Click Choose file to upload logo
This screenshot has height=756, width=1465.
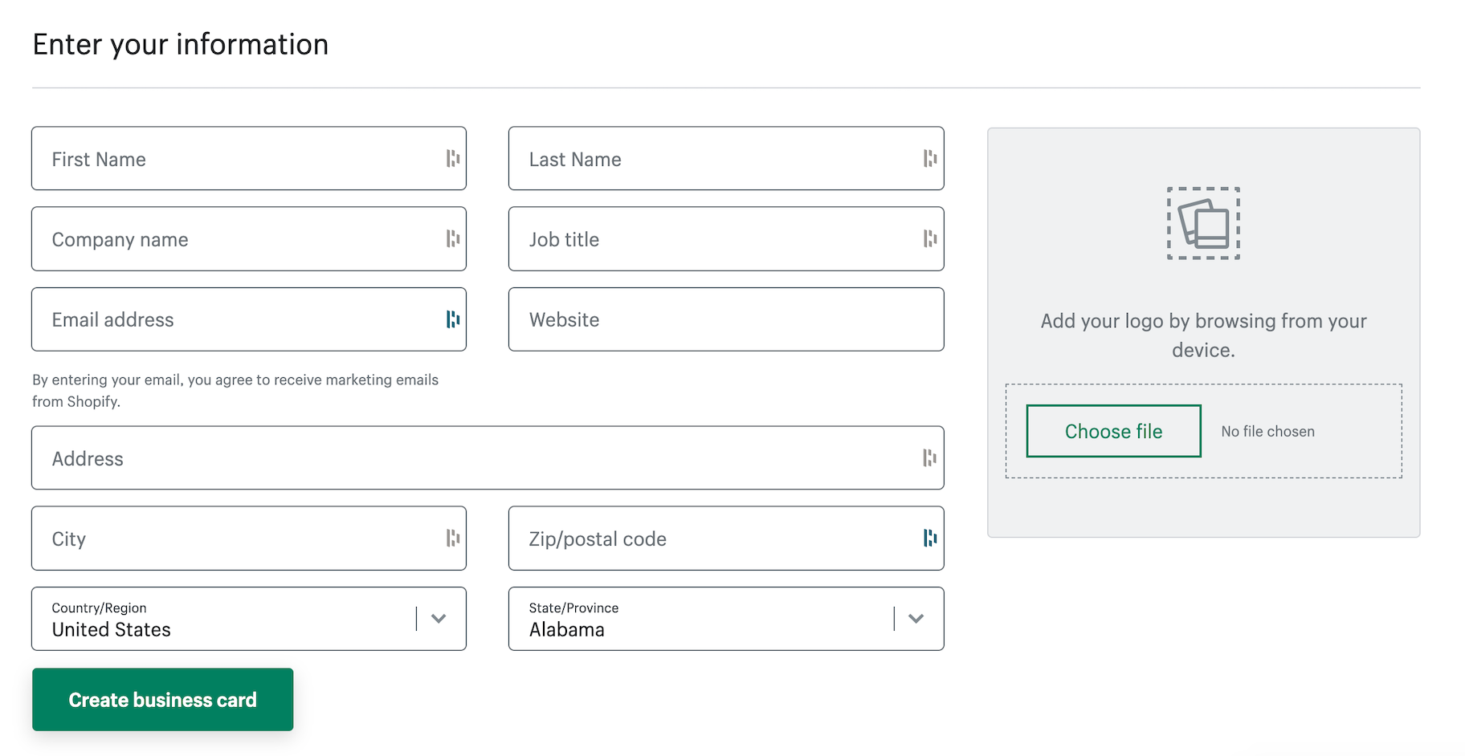1113,432
